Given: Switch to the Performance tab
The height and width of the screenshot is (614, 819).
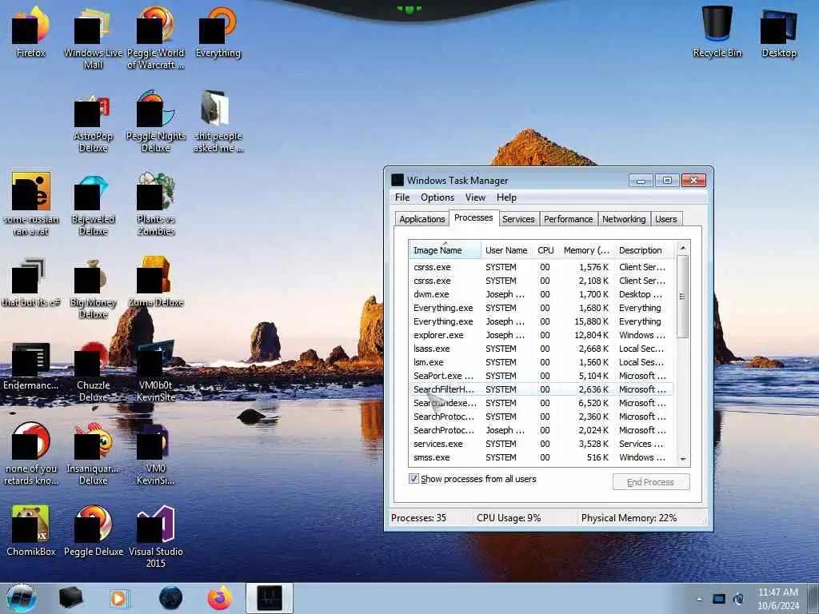Looking at the screenshot, I should point(569,219).
